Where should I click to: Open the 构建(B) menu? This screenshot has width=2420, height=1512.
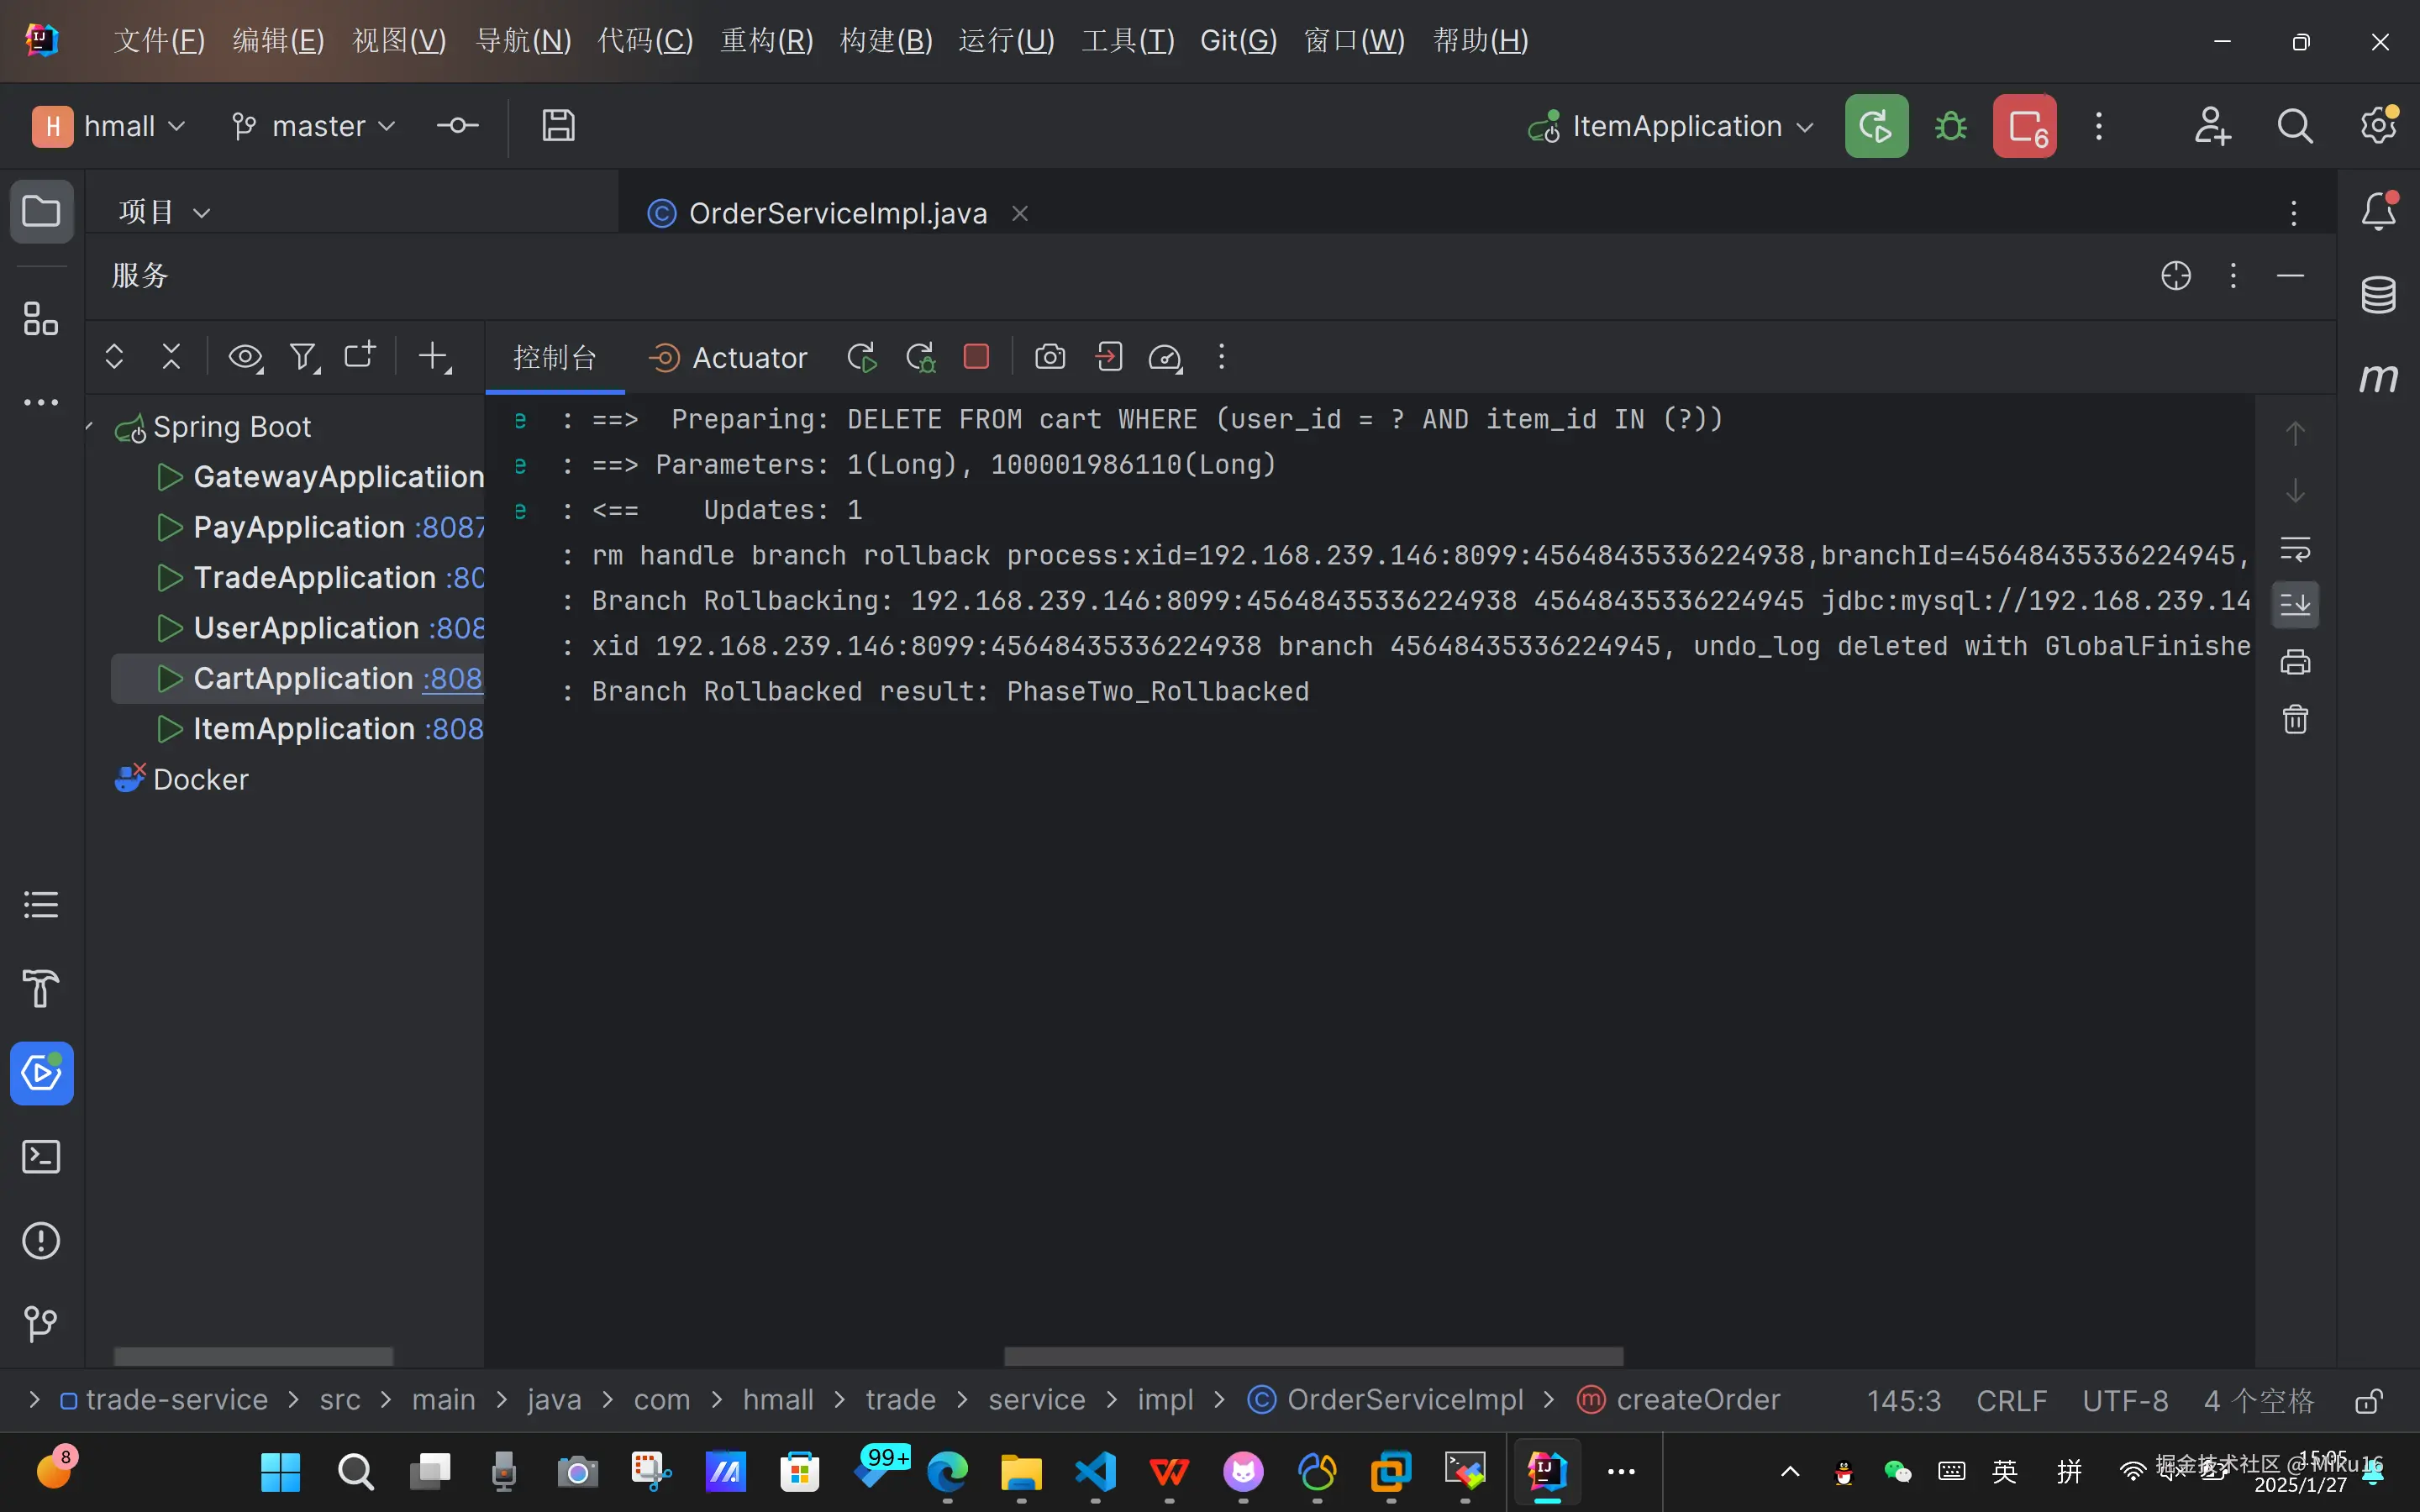[885, 40]
